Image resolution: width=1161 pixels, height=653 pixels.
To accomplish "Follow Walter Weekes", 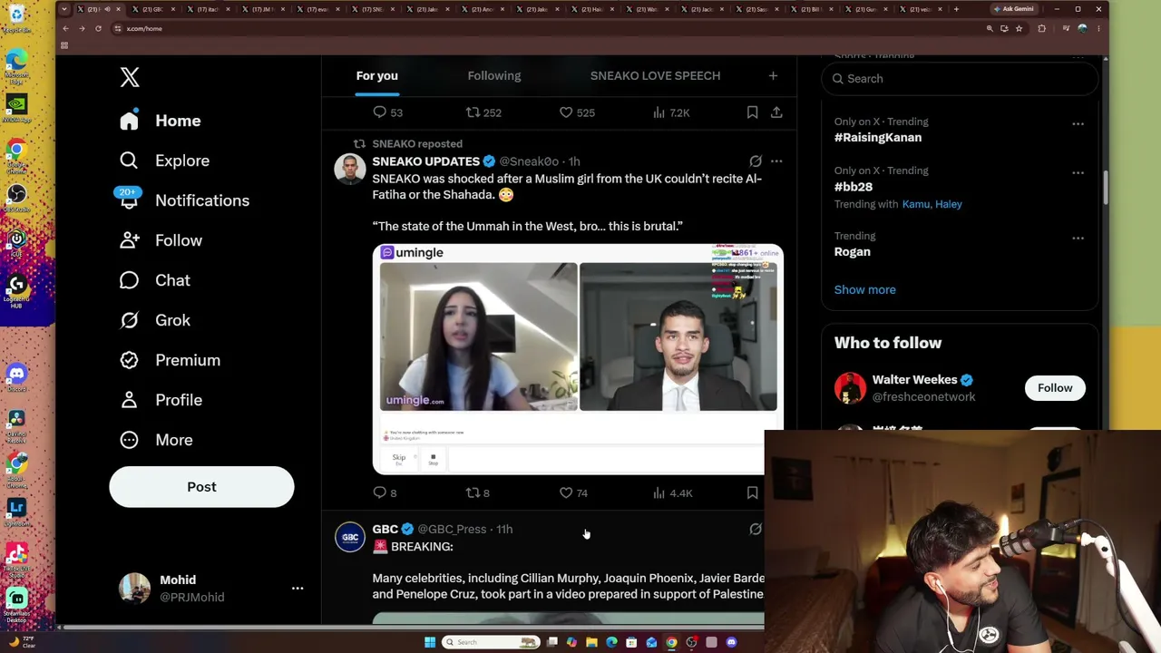I will pos(1055,388).
